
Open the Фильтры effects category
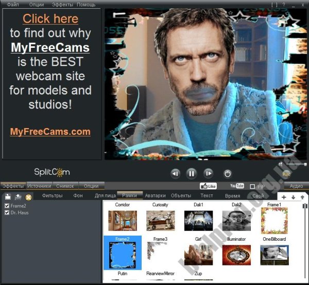coord(52,195)
